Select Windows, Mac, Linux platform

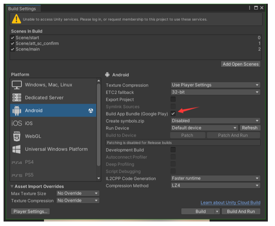pyautogui.click(x=53, y=85)
